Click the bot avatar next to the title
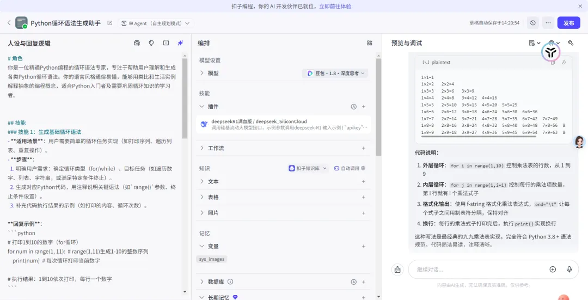588x300 pixels. point(21,23)
